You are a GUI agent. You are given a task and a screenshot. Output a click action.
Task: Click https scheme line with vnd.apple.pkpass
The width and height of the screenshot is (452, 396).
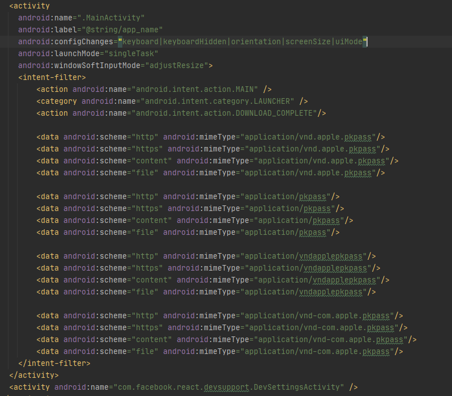[x=213, y=149]
